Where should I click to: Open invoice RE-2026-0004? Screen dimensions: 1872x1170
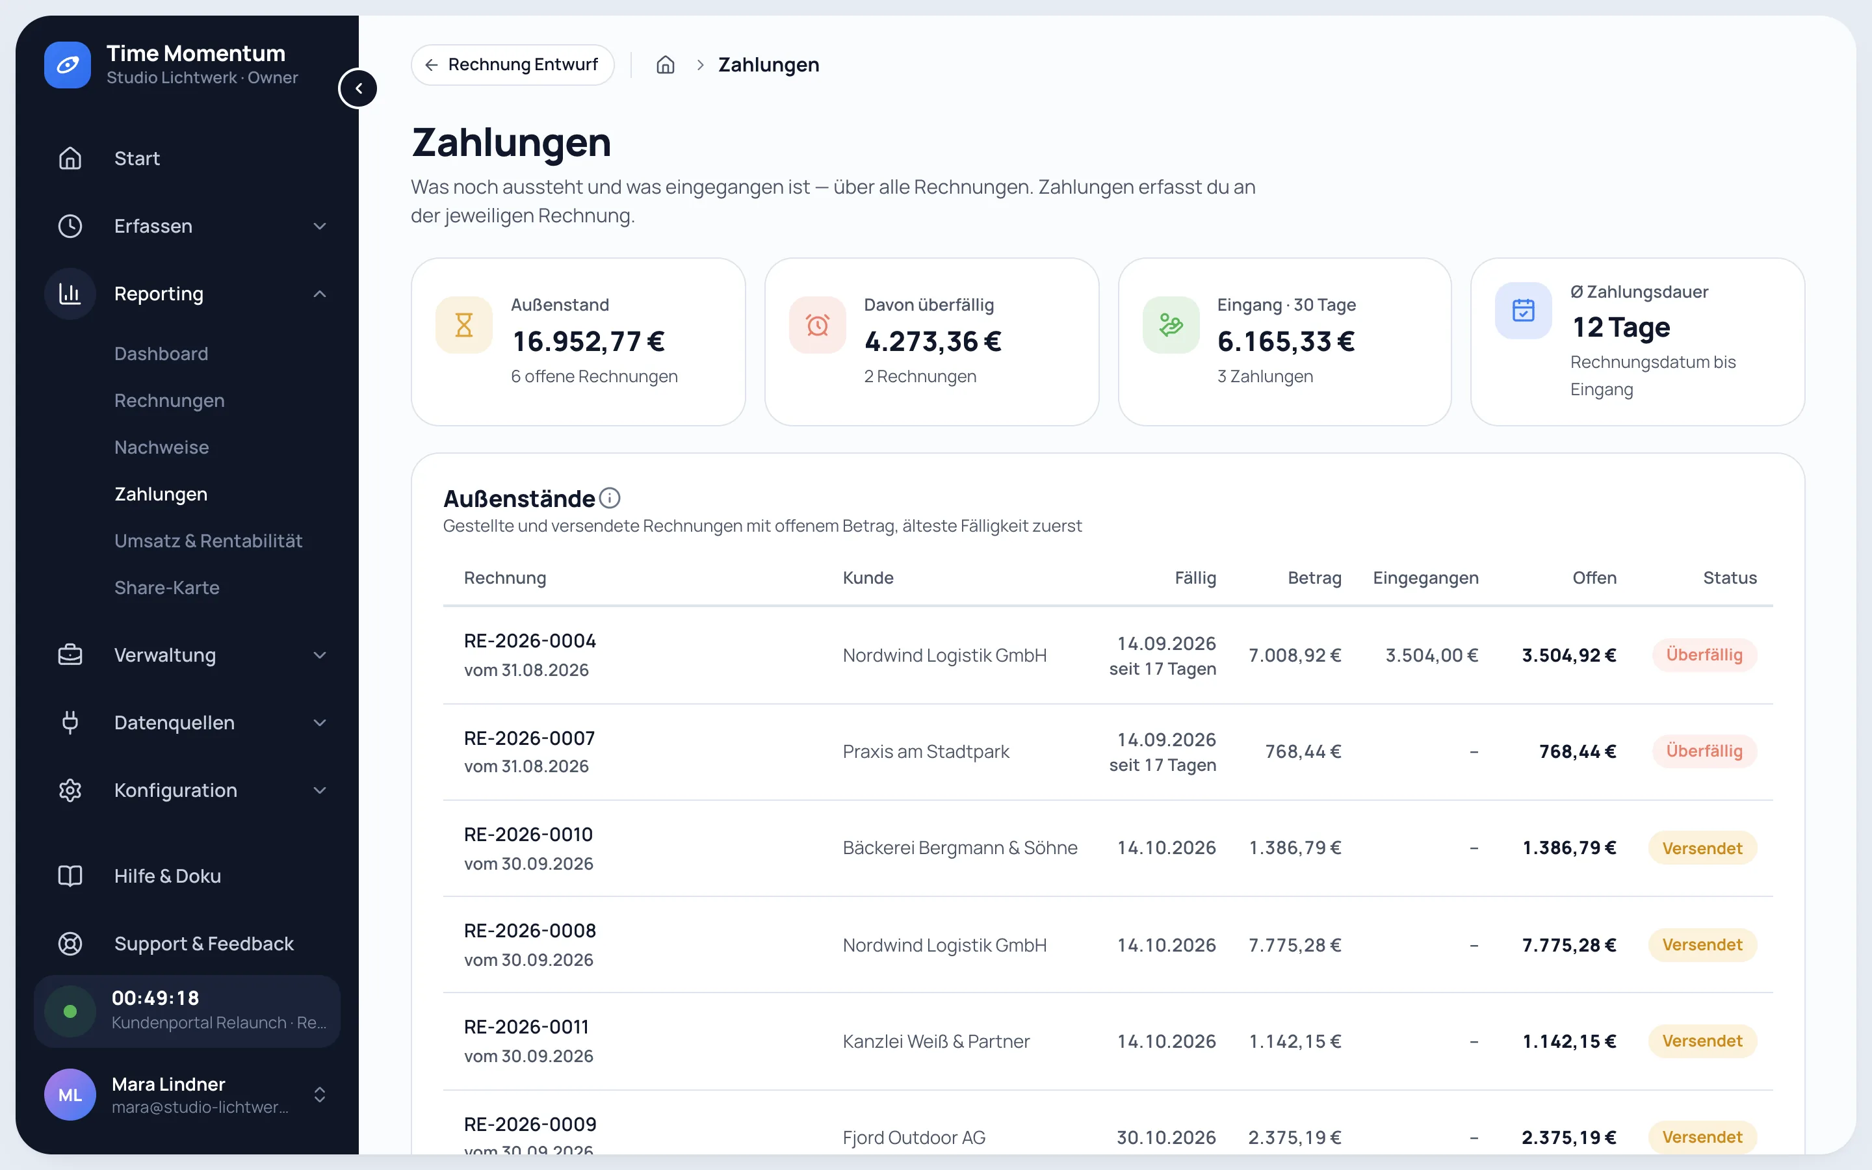530,641
